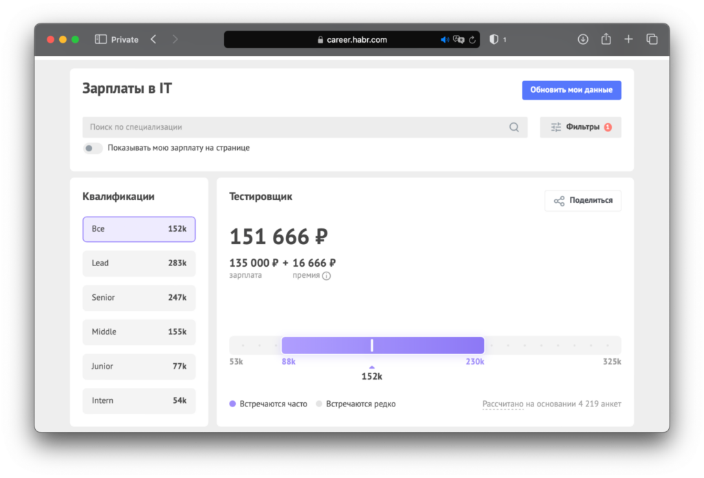The height and width of the screenshot is (478, 704).
Task: Reload the career.habr.com page
Action: tap(472, 40)
